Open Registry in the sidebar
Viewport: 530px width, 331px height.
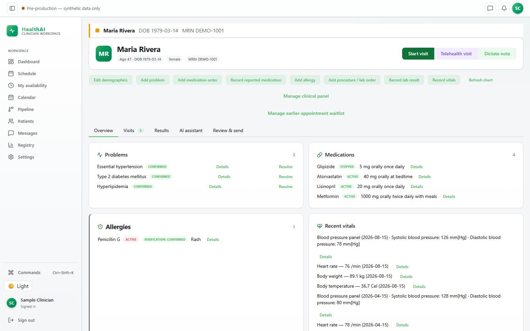tap(41, 145)
